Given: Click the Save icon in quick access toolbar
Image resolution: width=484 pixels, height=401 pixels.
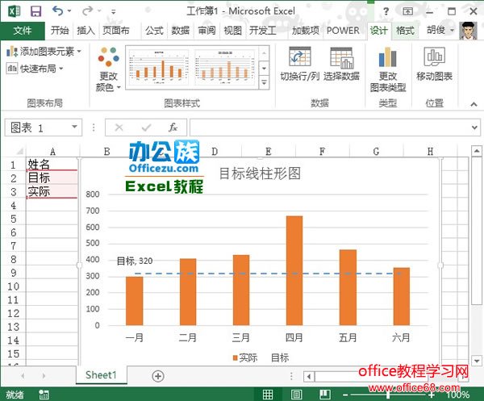Looking at the screenshot, I should [x=35, y=11].
